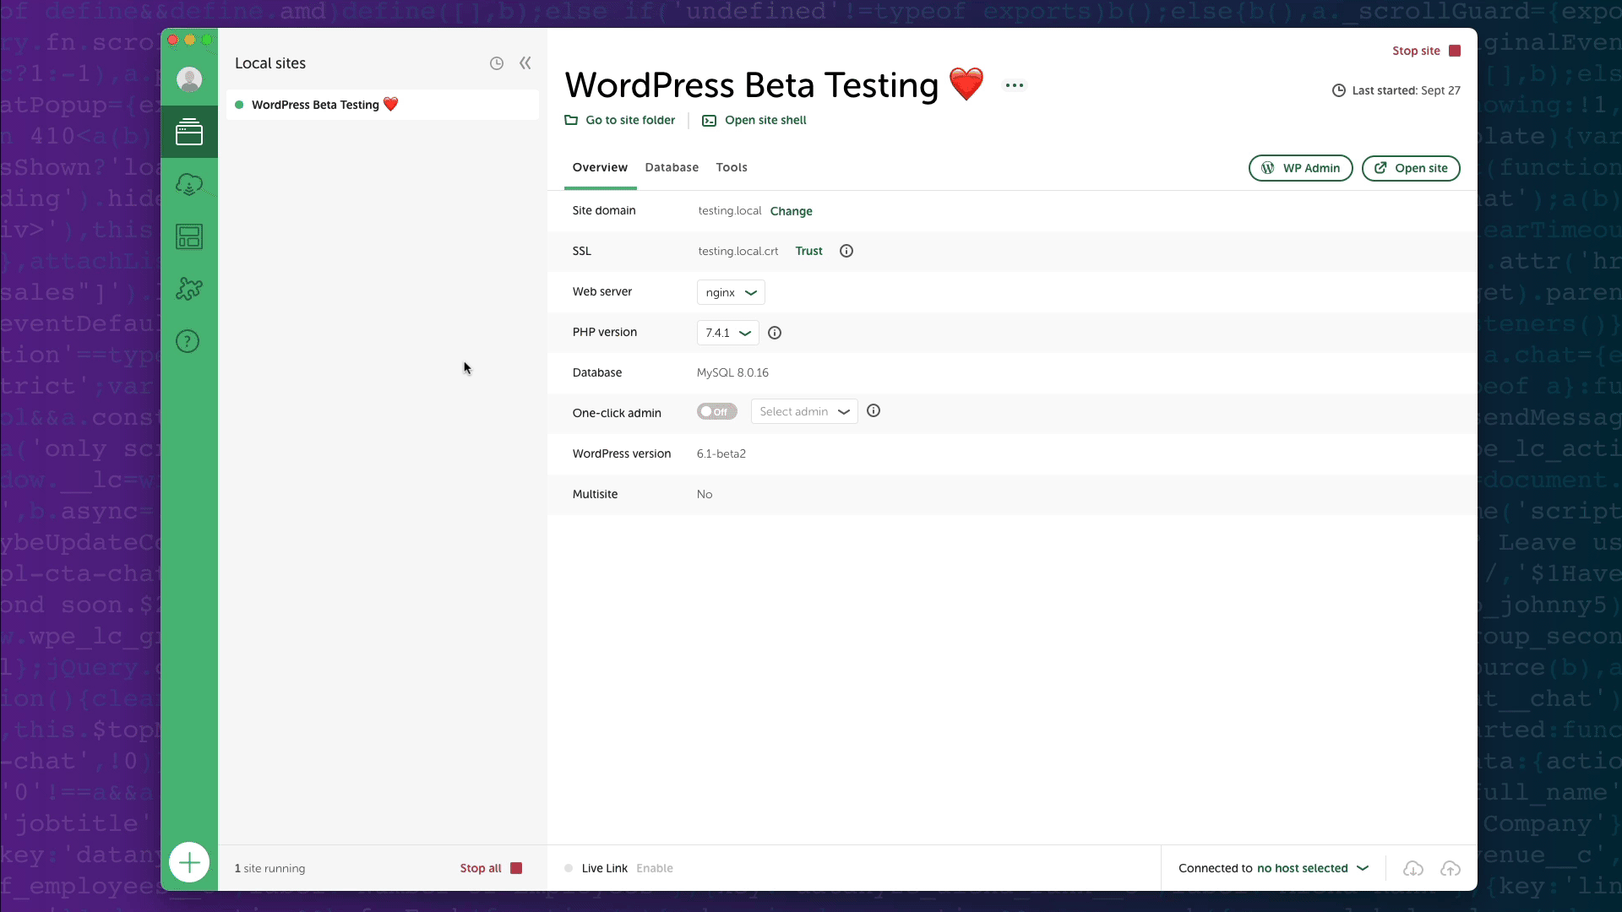
Task: Click the Local Sites stack icon
Action: [189, 132]
